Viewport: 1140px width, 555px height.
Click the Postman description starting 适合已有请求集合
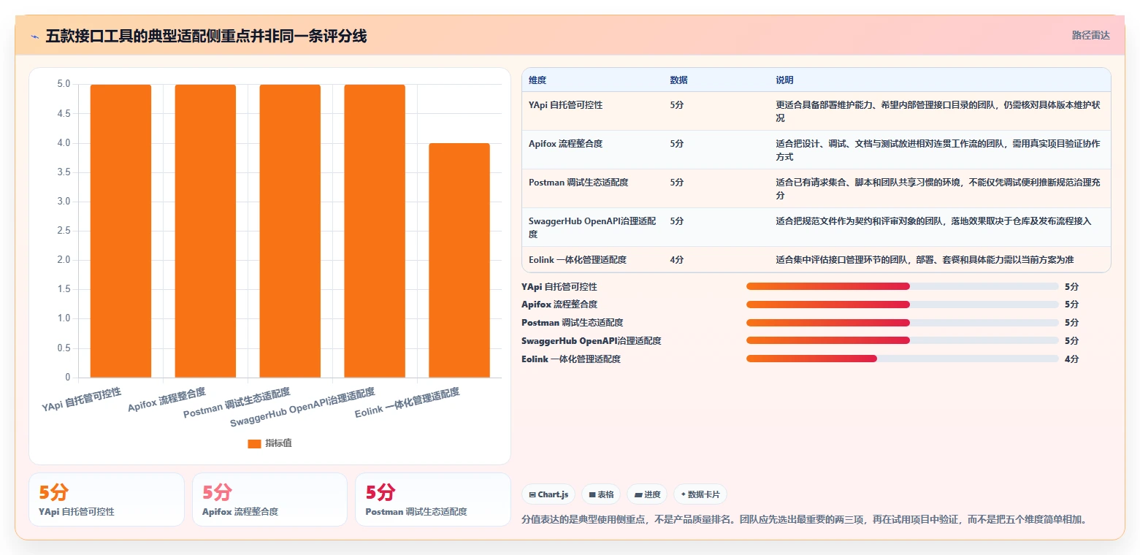point(938,188)
